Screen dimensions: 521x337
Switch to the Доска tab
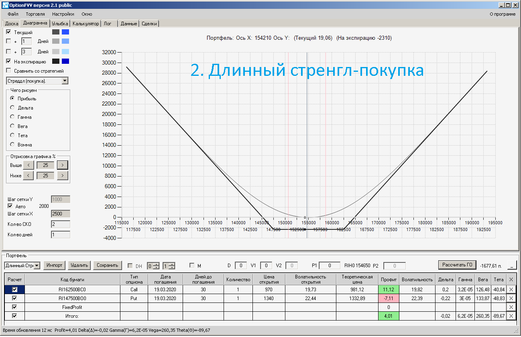point(12,24)
